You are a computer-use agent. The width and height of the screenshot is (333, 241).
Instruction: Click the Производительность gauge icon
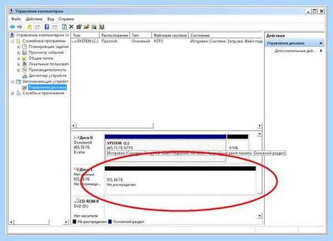point(24,70)
